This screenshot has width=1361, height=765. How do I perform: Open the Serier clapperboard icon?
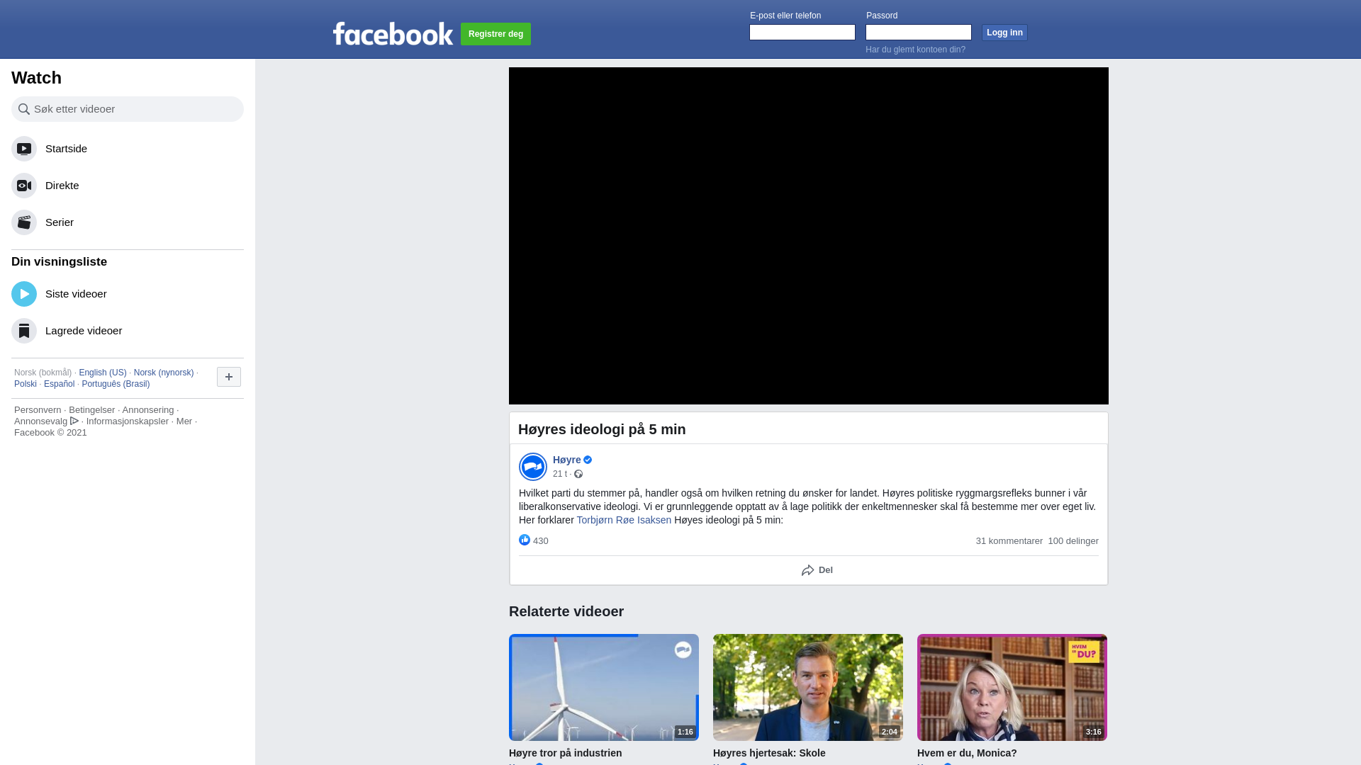(x=24, y=222)
